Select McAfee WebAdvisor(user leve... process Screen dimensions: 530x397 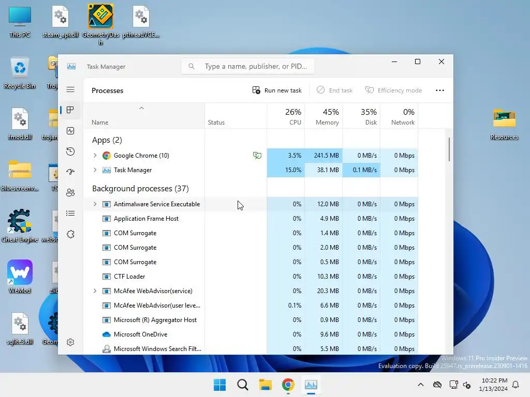point(251,305)
